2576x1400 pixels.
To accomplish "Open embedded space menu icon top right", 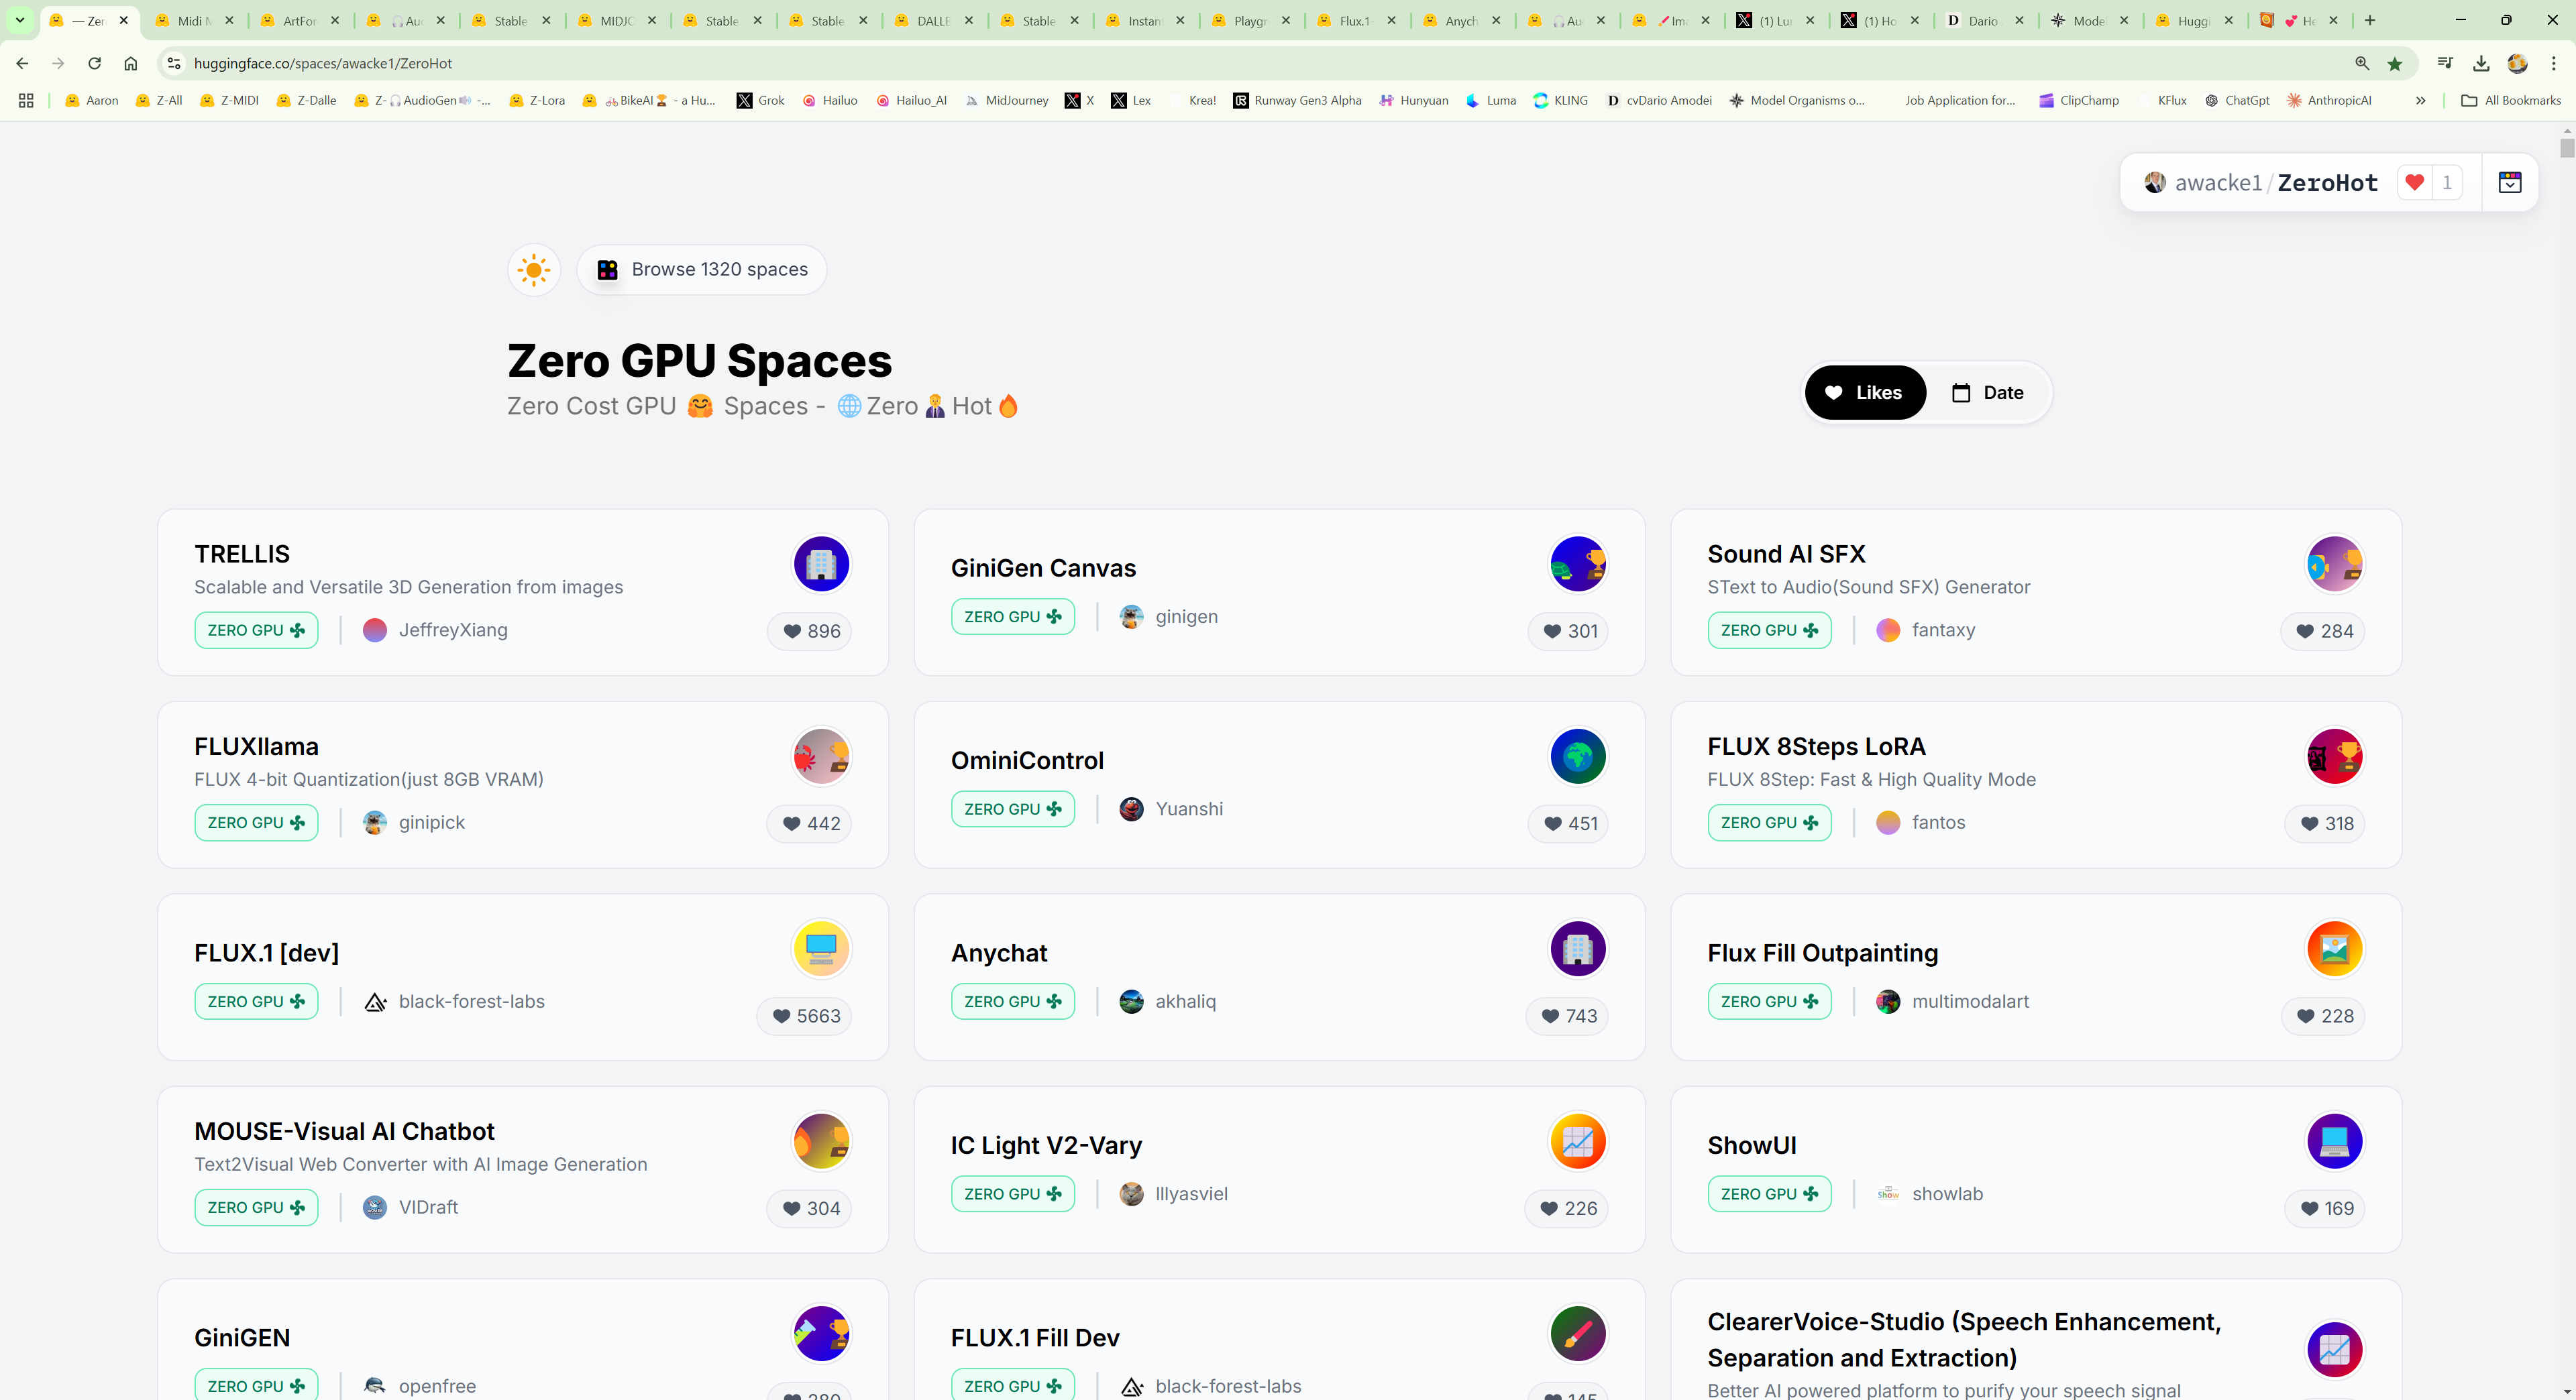I will point(2509,183).
